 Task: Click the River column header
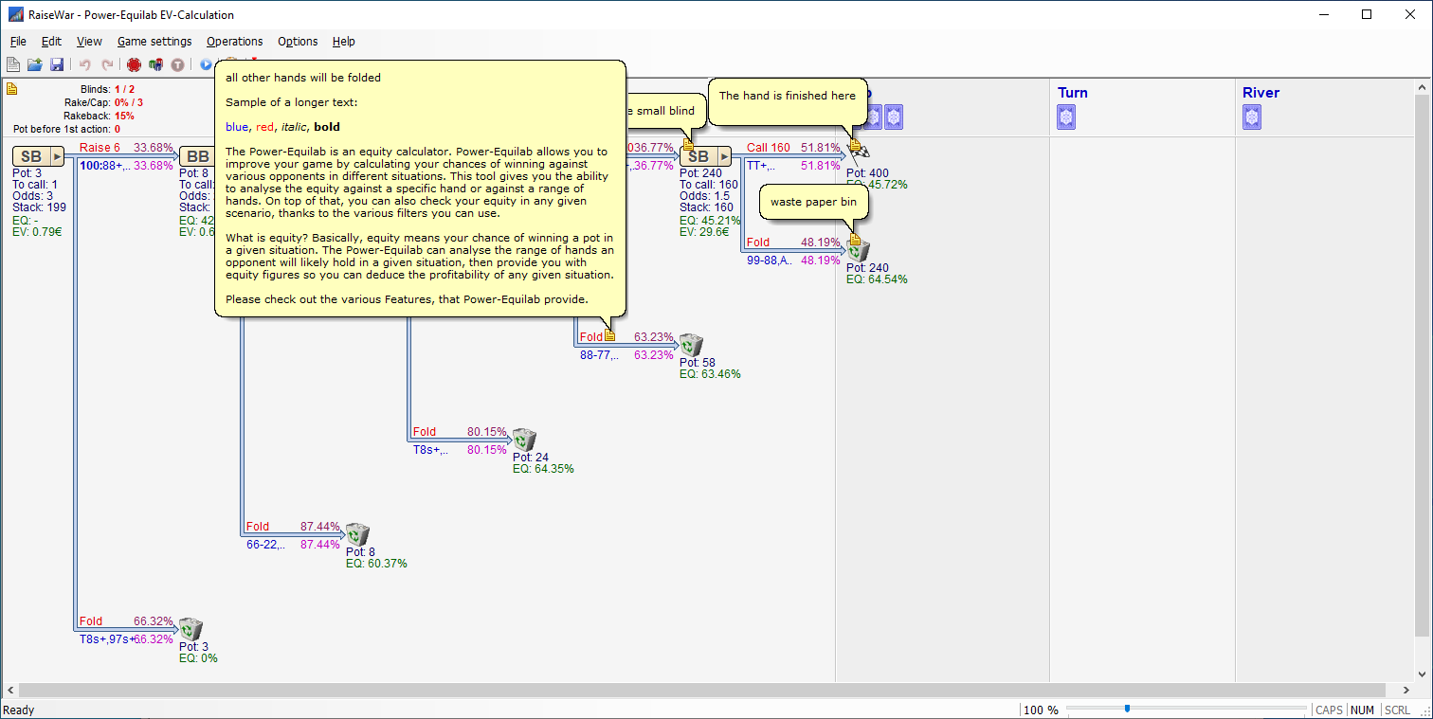point(1261,93)
